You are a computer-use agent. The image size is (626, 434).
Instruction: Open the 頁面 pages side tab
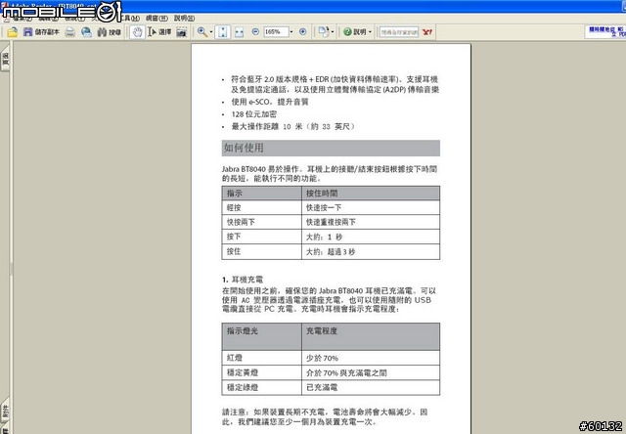[5, 59]
